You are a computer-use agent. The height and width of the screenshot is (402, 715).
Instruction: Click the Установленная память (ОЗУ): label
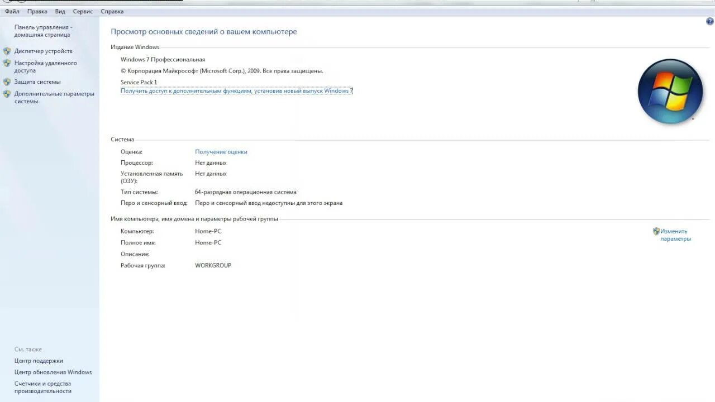pyautogui.click(x=151, y=178)
